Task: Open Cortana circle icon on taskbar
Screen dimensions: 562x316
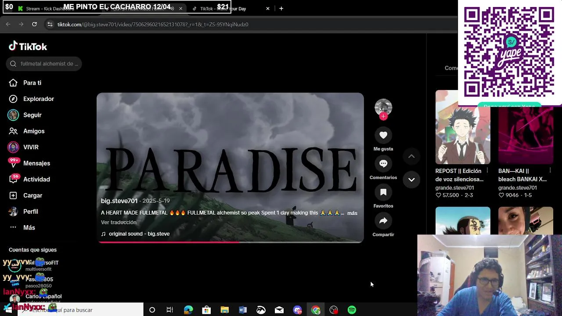Action: (x=152, y=310)
